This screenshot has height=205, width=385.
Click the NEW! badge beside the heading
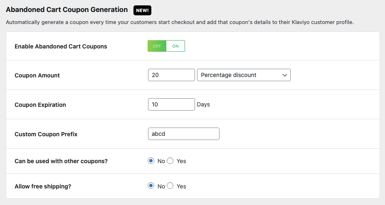pos(143,10)
